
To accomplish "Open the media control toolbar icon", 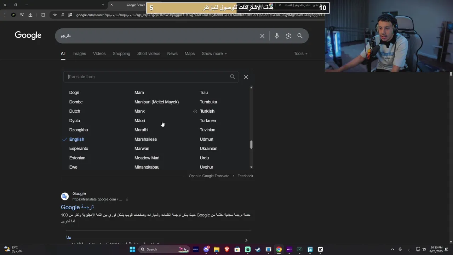I will tap(22, 15).
